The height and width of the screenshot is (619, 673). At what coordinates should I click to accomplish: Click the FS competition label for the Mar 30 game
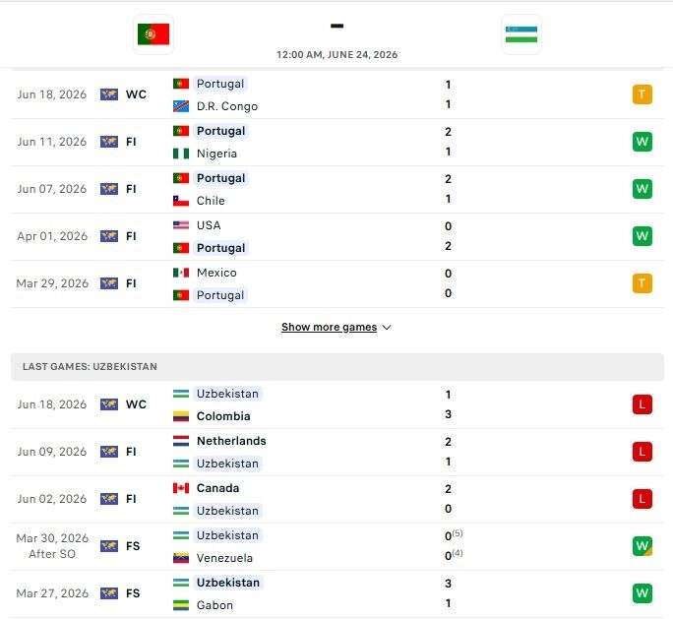tap(133, 546)
